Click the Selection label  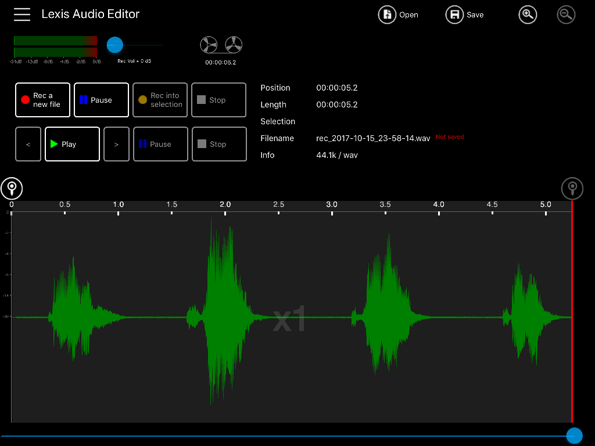pyautogui.click(x=278, y=121)
